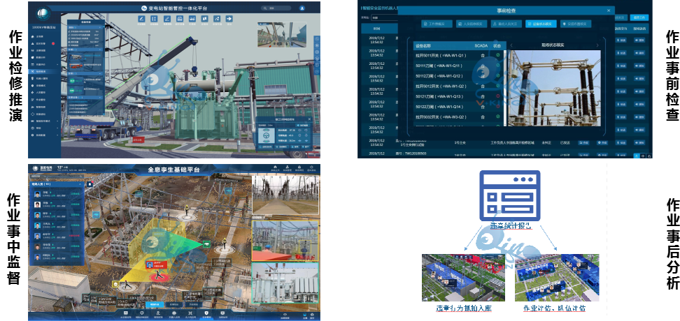This screenshot has width=680, height=321.
Task: Click the status indicator for the 50111刀闸 row
Action: pyautogui.click(x=498, y=66)
